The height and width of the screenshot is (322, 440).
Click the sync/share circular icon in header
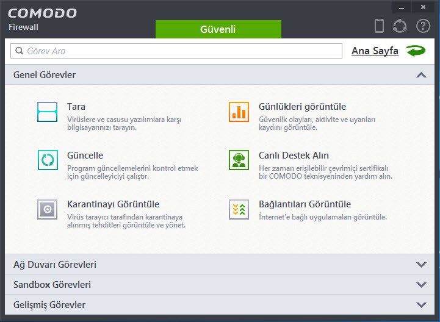pyautogui.click(x=400, y=26)
